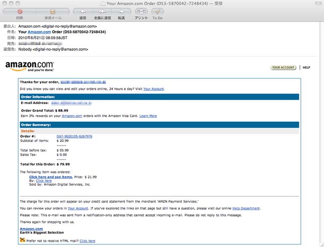324x247 pixels.
Task: Click the Reply All (全員に返信) icon
Action: coord(102,12)
